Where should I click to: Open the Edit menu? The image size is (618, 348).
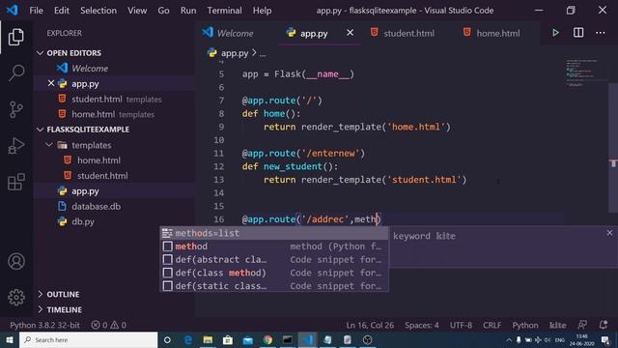click(62, 11)
